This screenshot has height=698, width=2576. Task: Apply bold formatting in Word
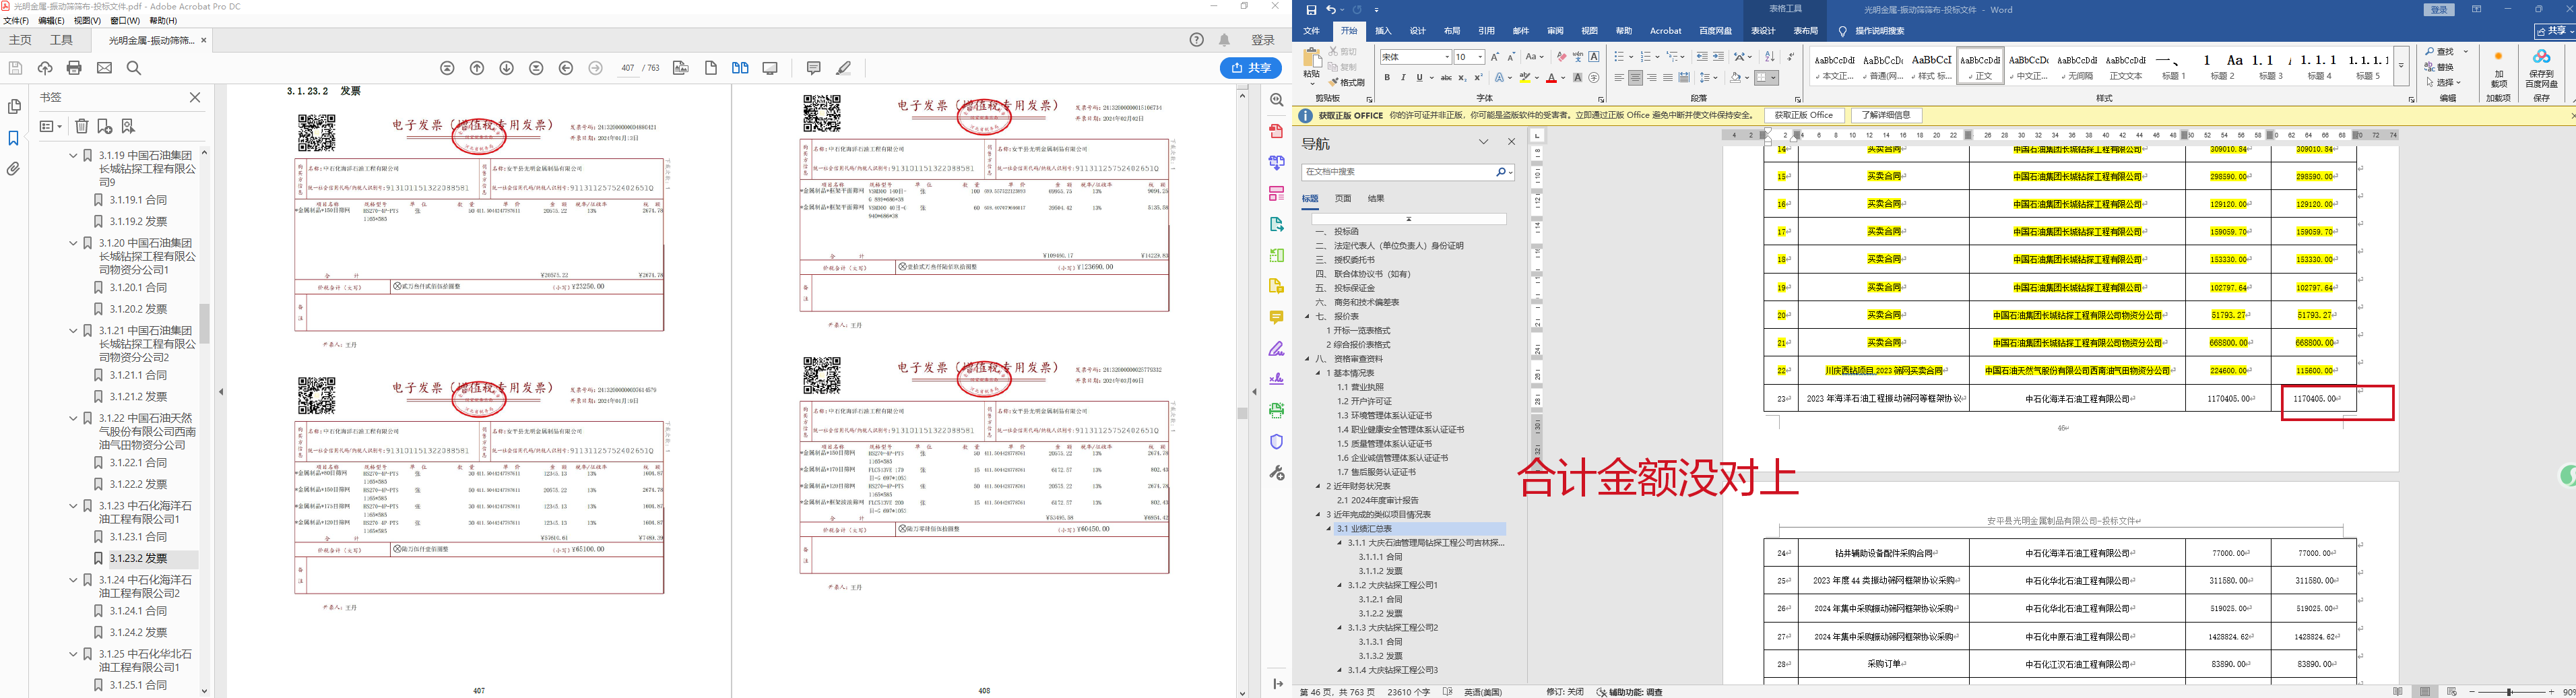[x=1387, y=77]
